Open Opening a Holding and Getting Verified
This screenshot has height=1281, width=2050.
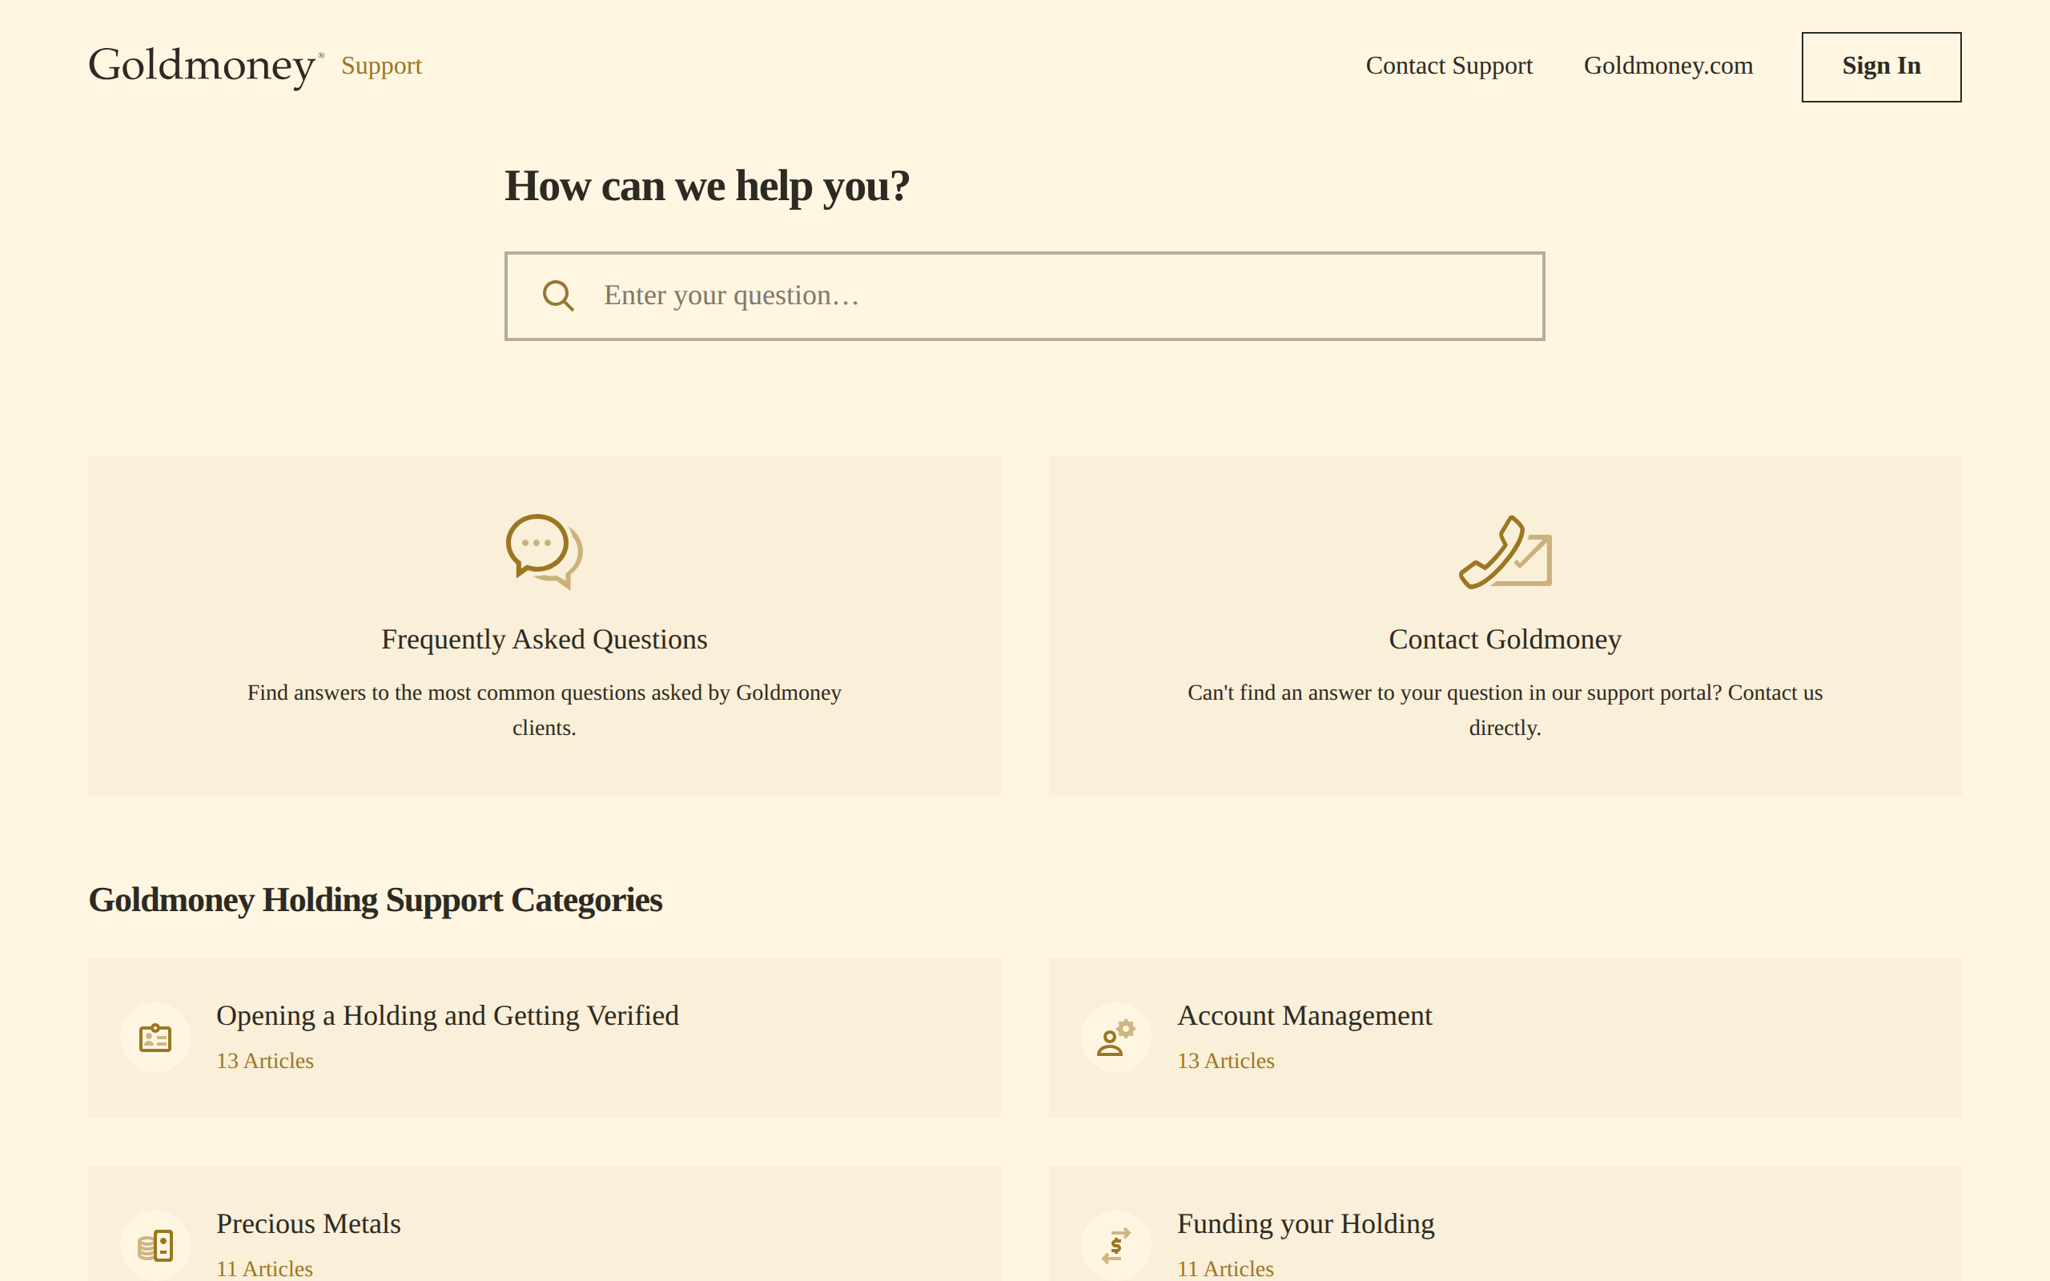point(448,1016)
